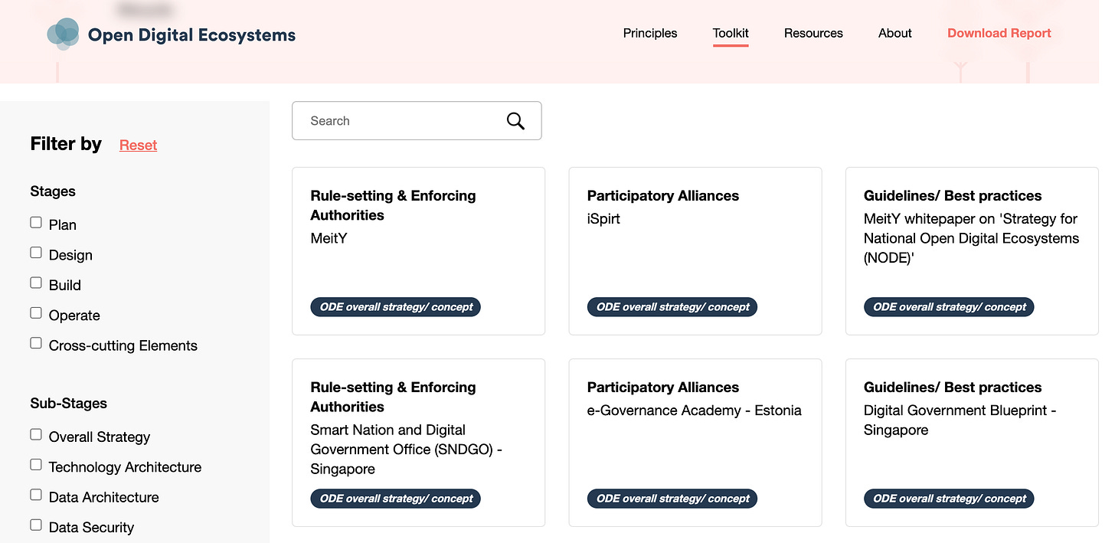Open the Digital Government Blueprint Singapore card

972,443
